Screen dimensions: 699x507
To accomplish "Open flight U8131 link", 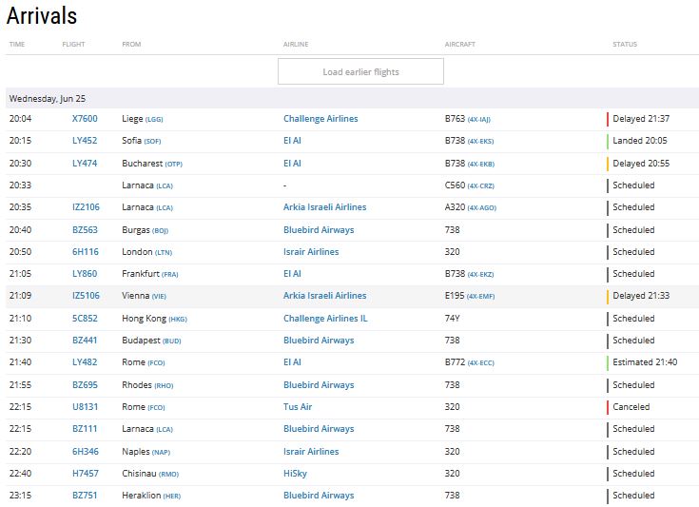I will tap(86, 406).
